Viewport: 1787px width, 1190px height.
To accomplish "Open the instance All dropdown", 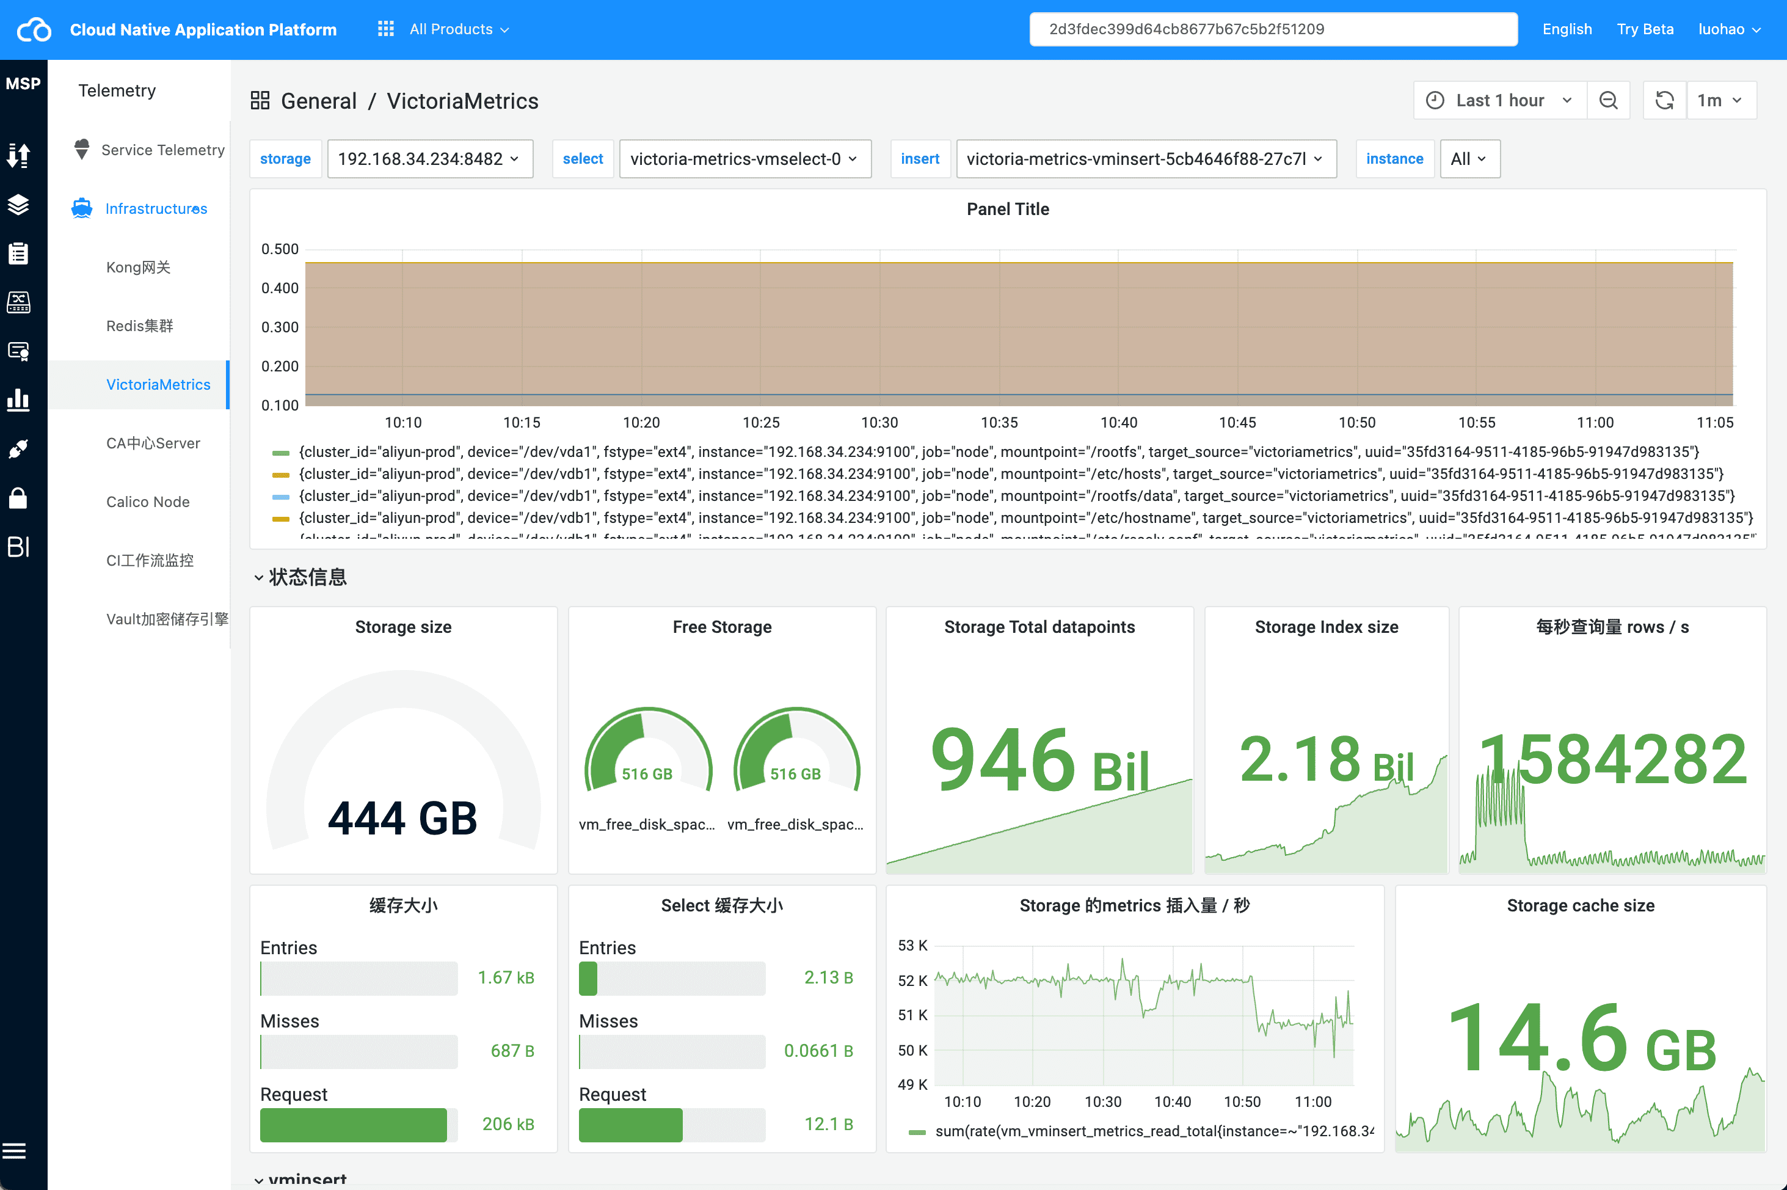I will [1470, 159].
